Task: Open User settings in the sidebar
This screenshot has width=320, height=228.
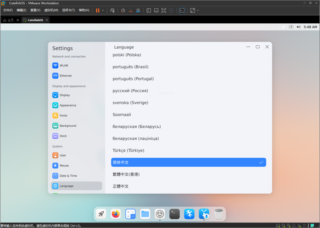Action: (x=76, y=155)
